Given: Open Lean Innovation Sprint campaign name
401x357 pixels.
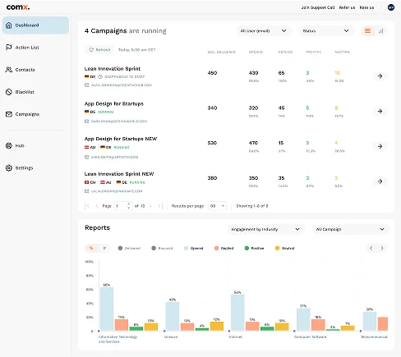Looking at the screenshot, I should click(x=113, y=69).
